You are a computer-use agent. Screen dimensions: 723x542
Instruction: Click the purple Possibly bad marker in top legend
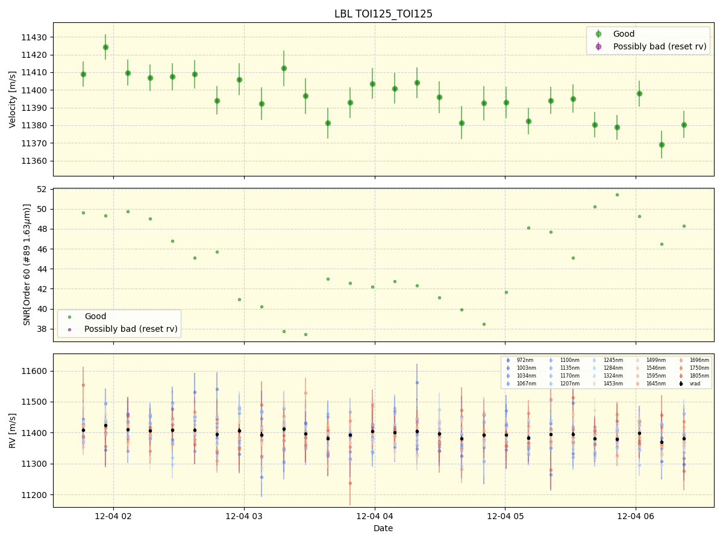coord(598,46)
